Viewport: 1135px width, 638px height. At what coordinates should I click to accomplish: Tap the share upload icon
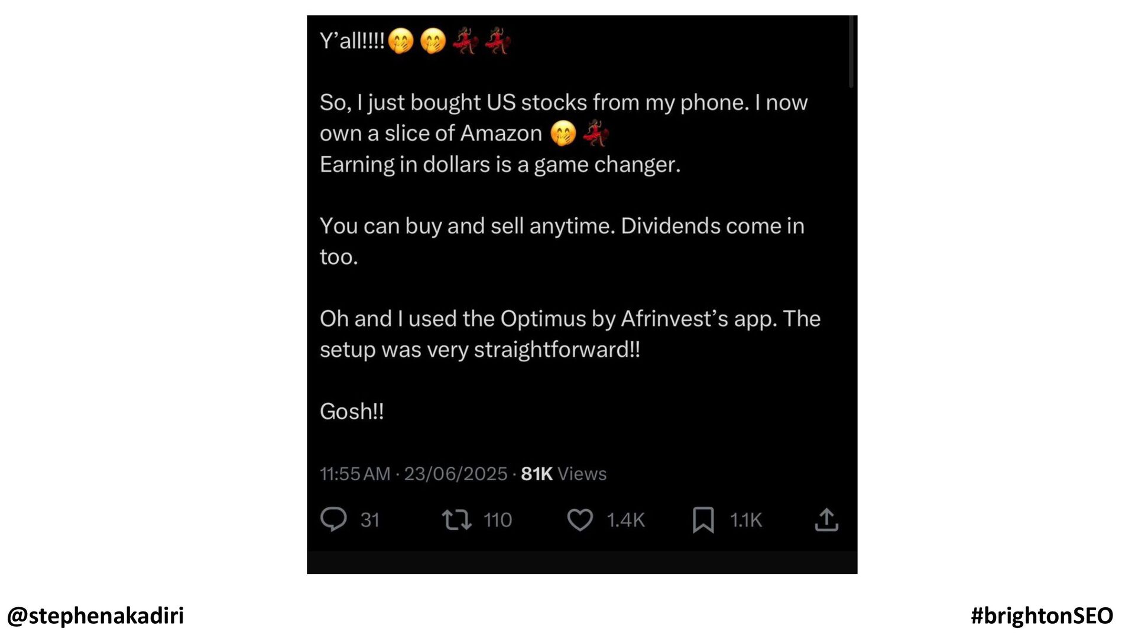coord(826,520)
